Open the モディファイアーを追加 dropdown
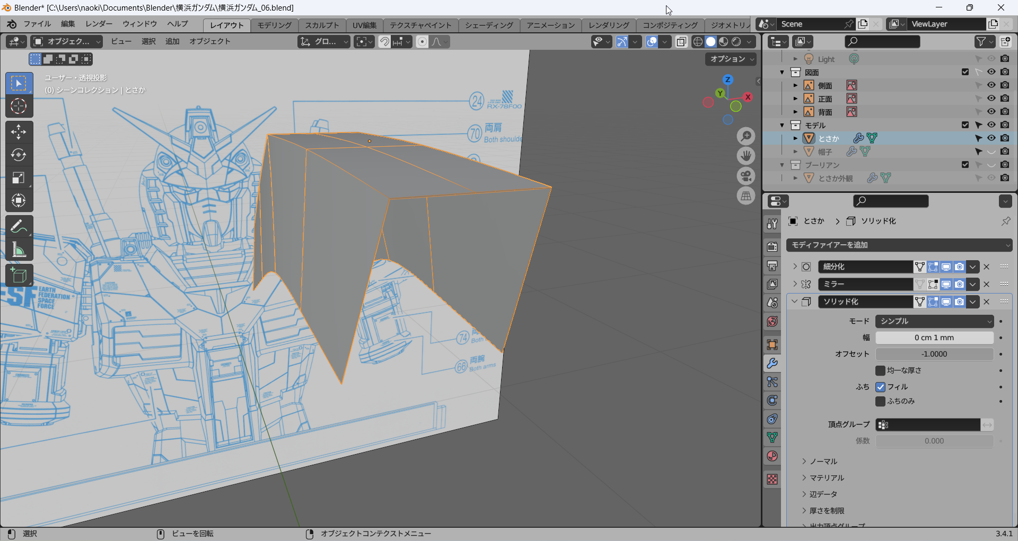Screen dimensions: 1018x541 [x=899, y=245]
